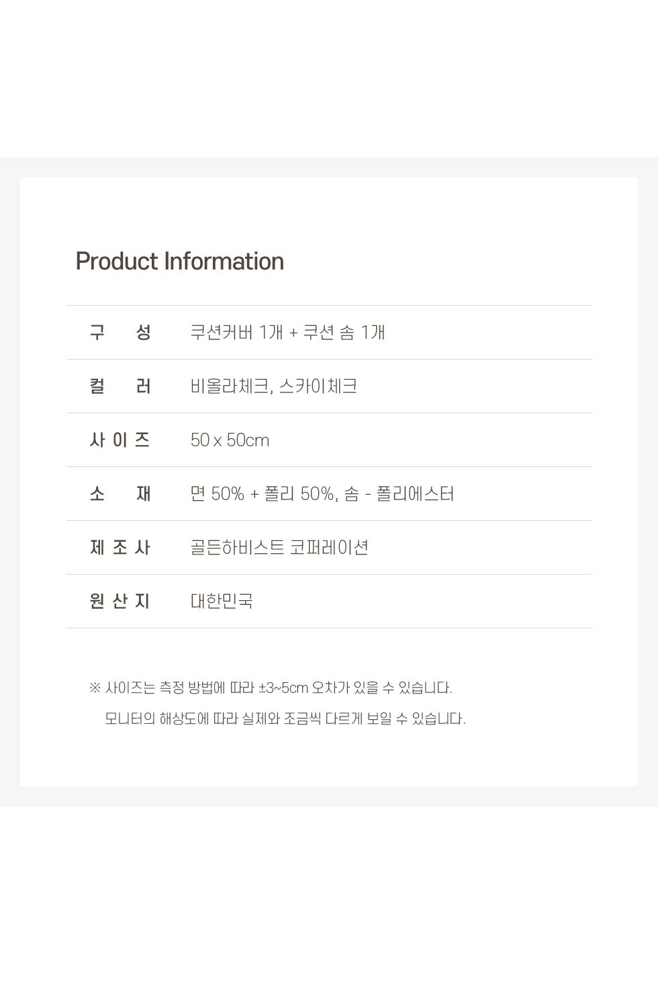Select the 소재 row label

tap(120, 494)
